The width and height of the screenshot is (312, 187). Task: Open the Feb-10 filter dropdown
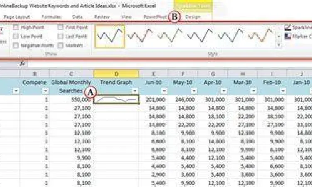pyautogui.click(x=283, y=91)
